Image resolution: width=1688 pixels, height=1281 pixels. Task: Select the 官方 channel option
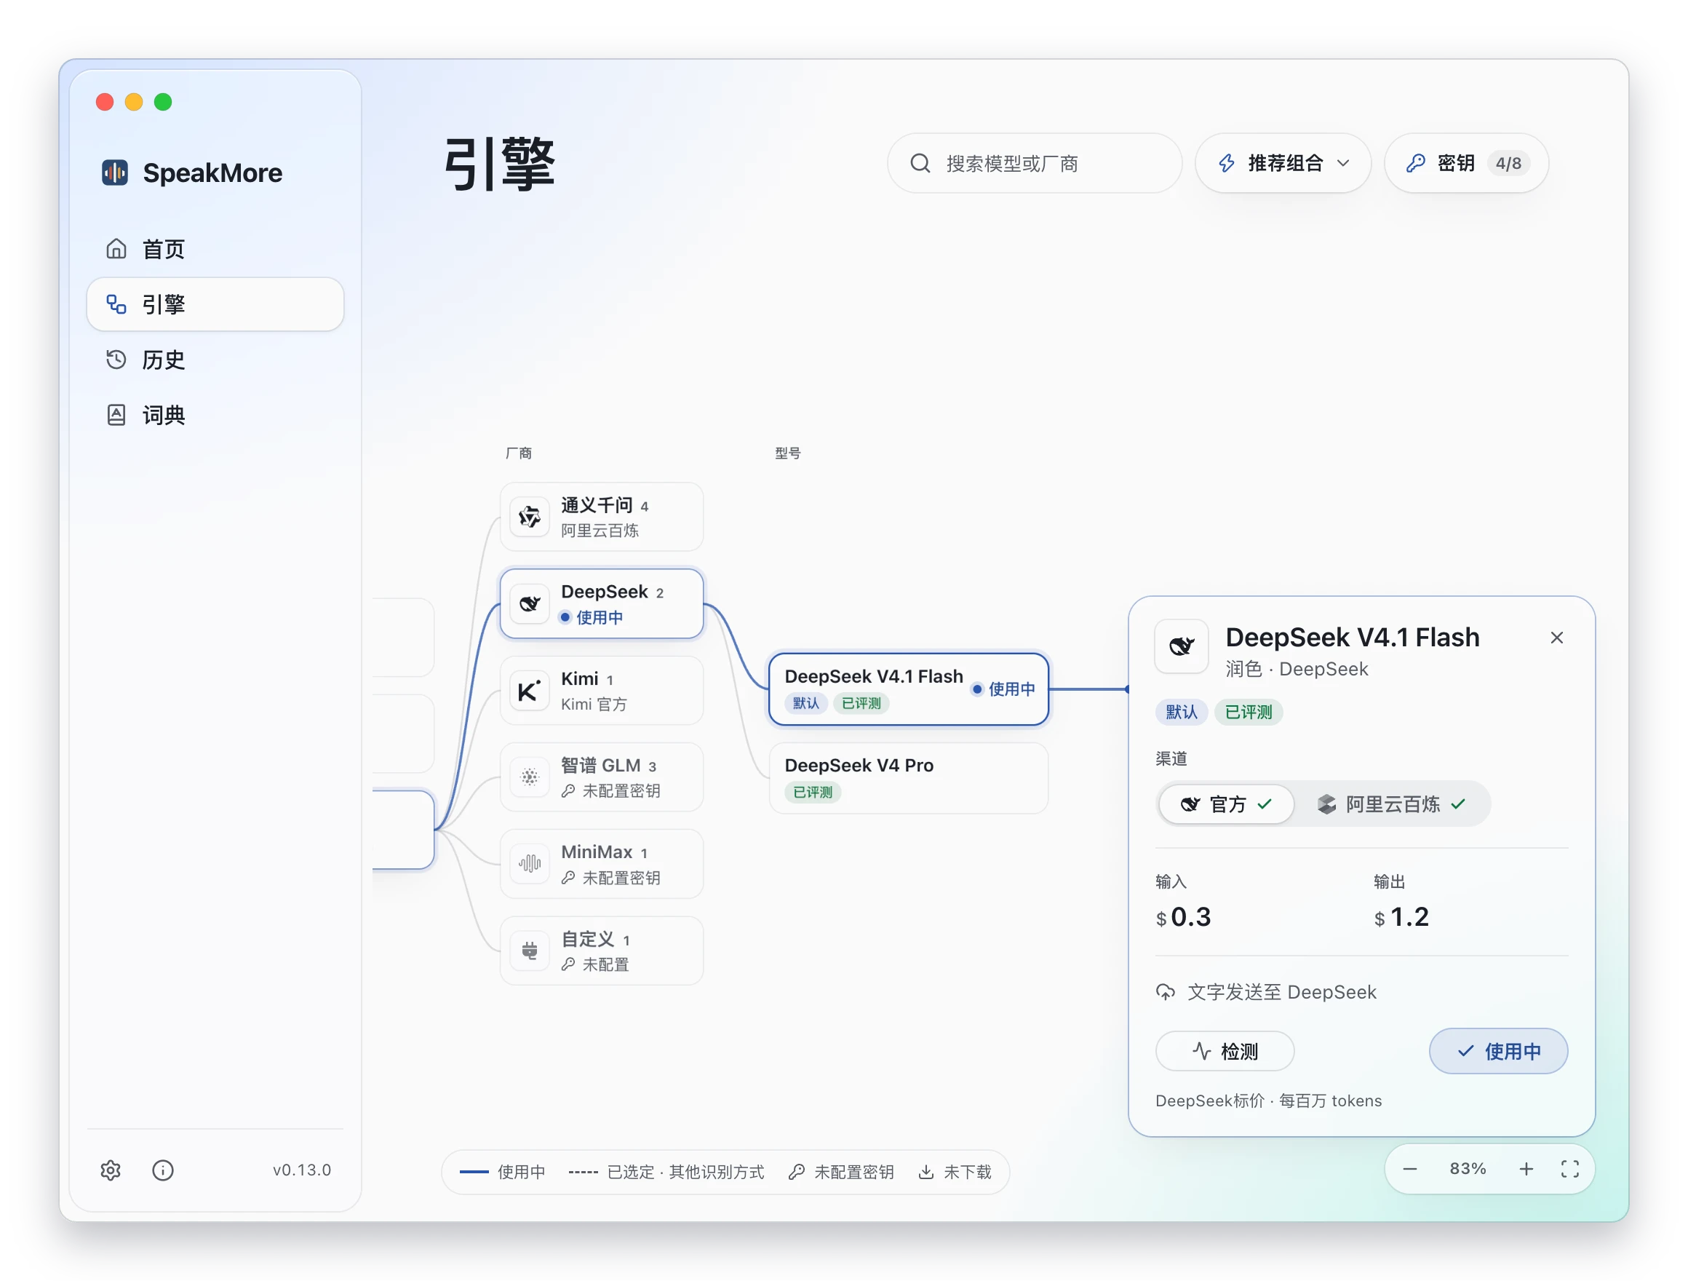pos(1225,804)
